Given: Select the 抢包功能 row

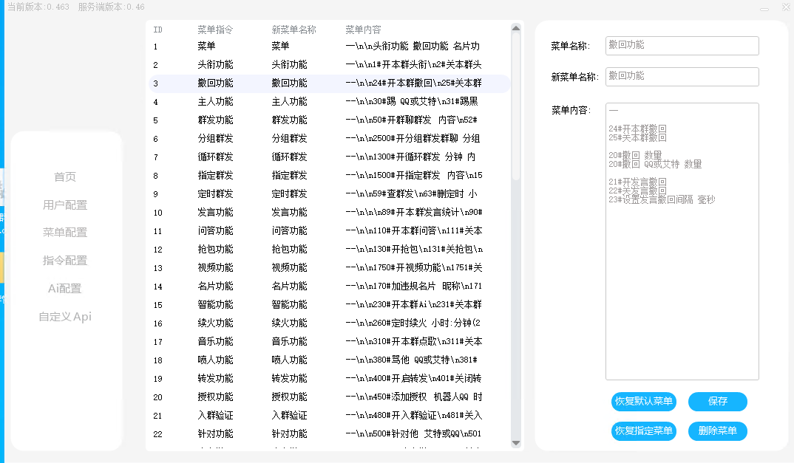Looking at the screenshot, I should 329,250.
